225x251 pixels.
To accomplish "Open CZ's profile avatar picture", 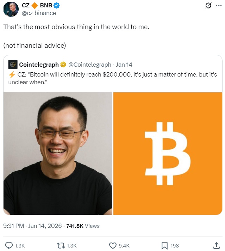I will click(x=11, y=9).
